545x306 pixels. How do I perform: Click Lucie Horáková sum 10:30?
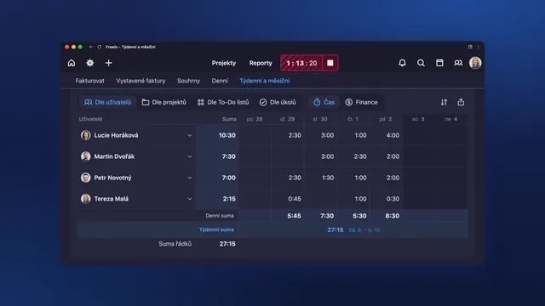click(x=227, y=135)
